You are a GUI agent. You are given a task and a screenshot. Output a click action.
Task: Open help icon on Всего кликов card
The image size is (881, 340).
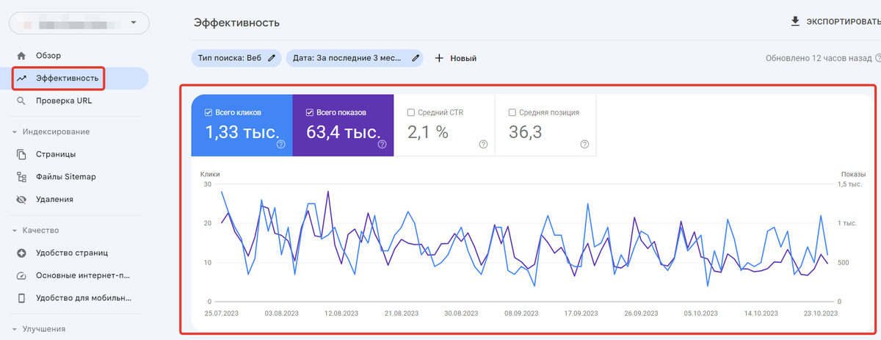coord(280,145)
